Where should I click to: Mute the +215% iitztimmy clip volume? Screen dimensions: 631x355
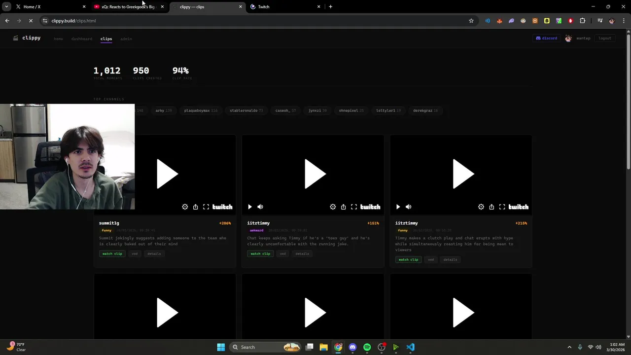pos(408,207)
